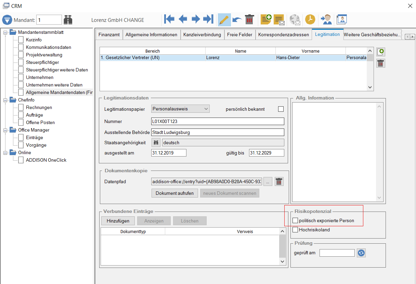Screen dimensions: 416x284
Task: Click Dokument aufrufen button
Action: point(175,193)
